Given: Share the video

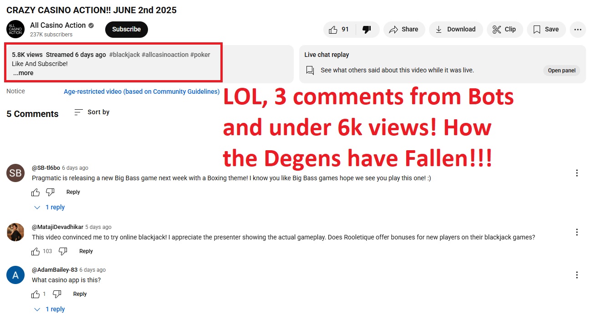Looking at the screenshot, I should tap(404, 30).
